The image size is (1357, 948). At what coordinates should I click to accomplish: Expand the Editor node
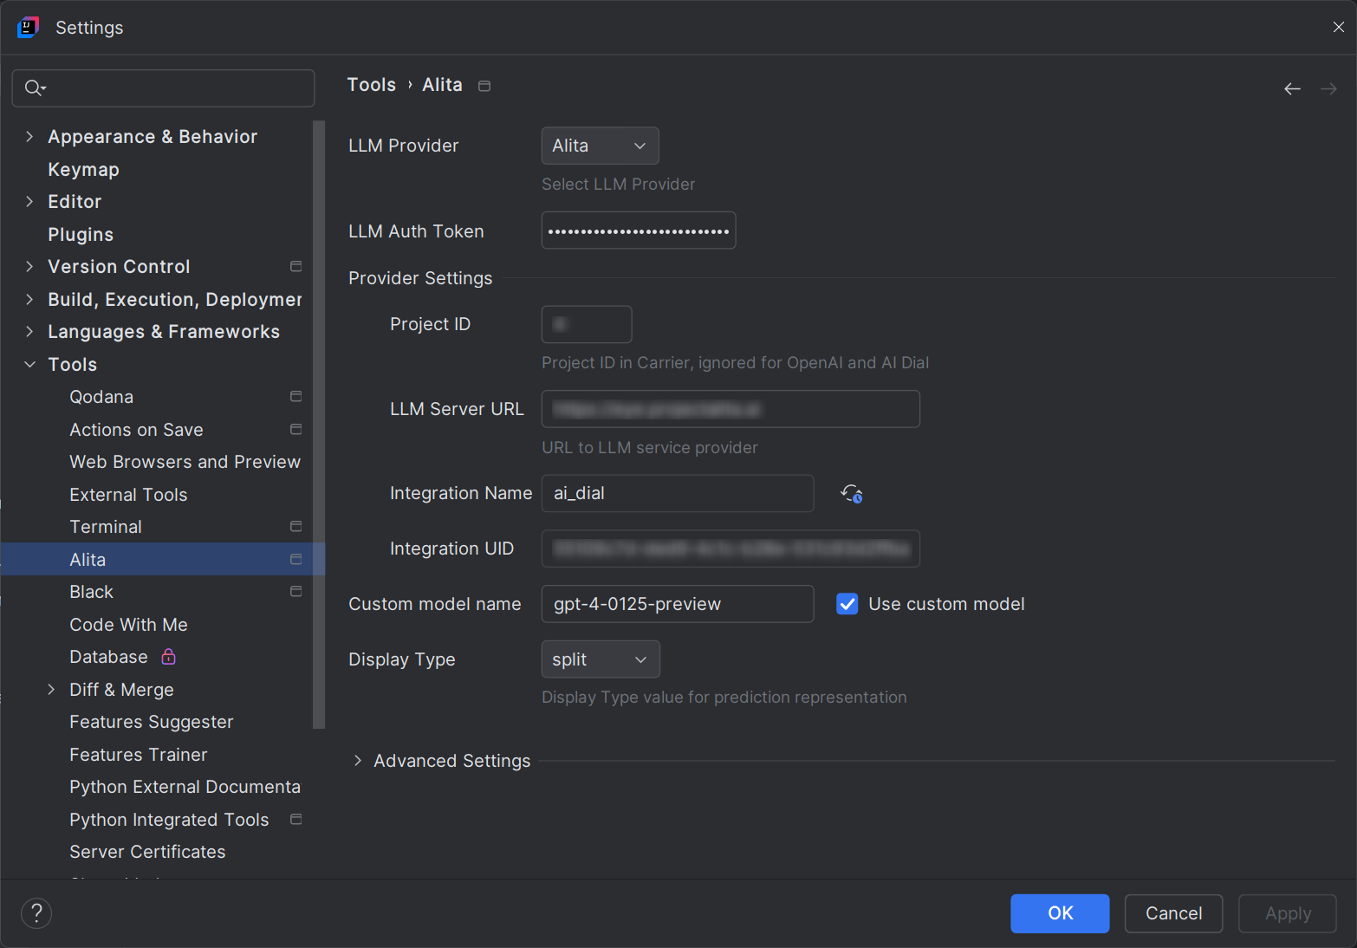[29, 201]
